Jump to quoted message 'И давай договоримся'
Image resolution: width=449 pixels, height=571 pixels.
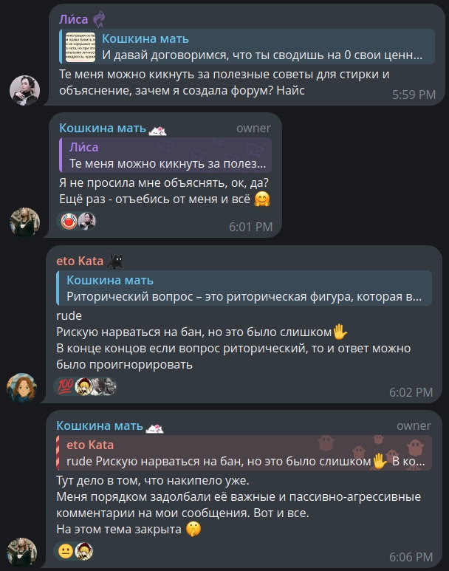[247, 47]
